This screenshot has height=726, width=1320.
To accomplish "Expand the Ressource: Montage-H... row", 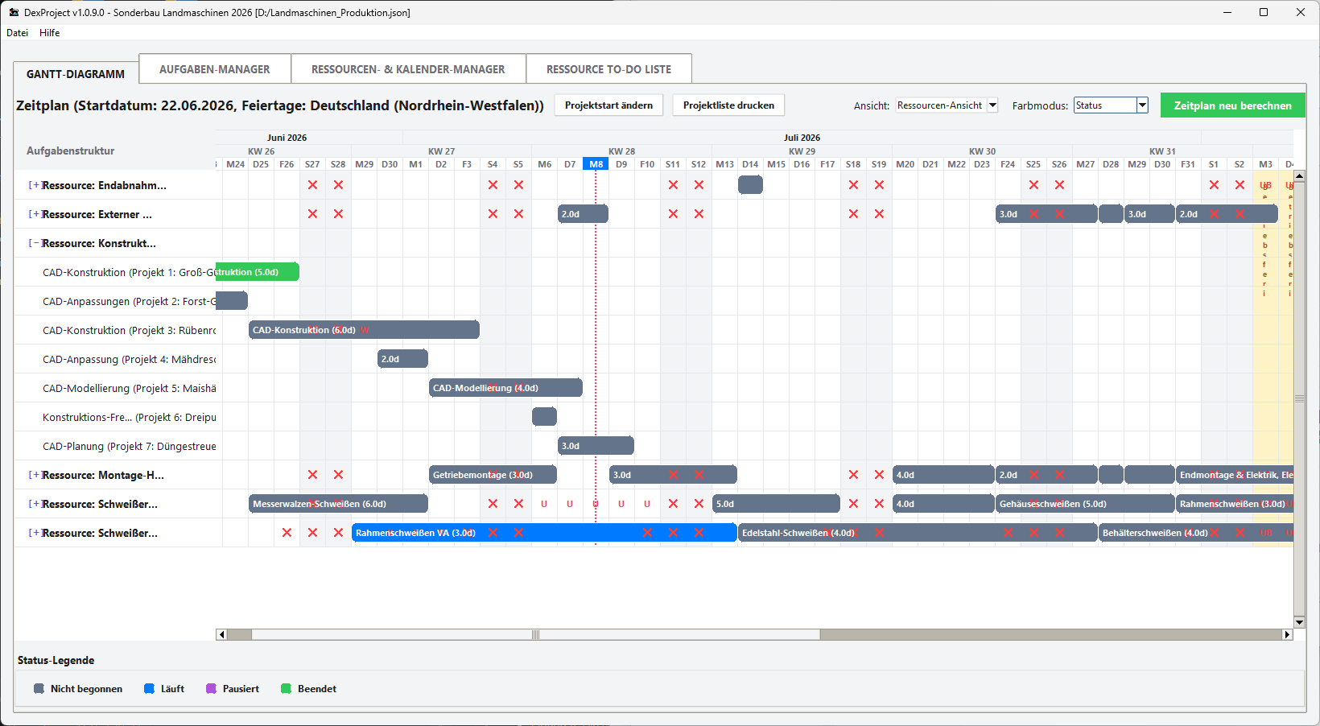I will coord(34,475).
